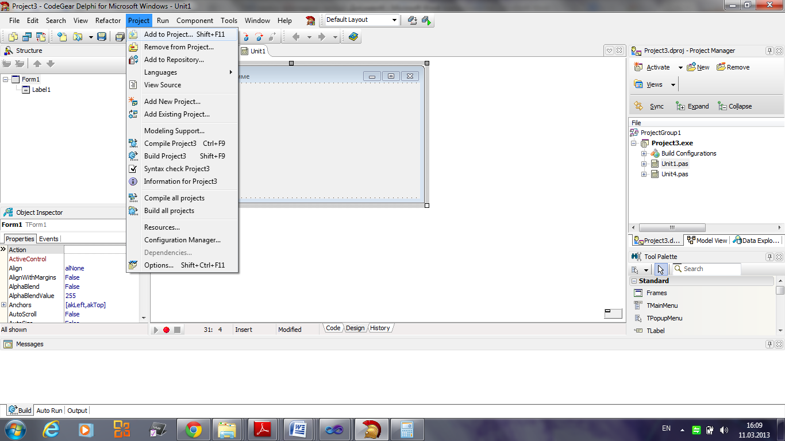Choose Remove from Project menu item
785x441 pixels.
coord(182,47)
